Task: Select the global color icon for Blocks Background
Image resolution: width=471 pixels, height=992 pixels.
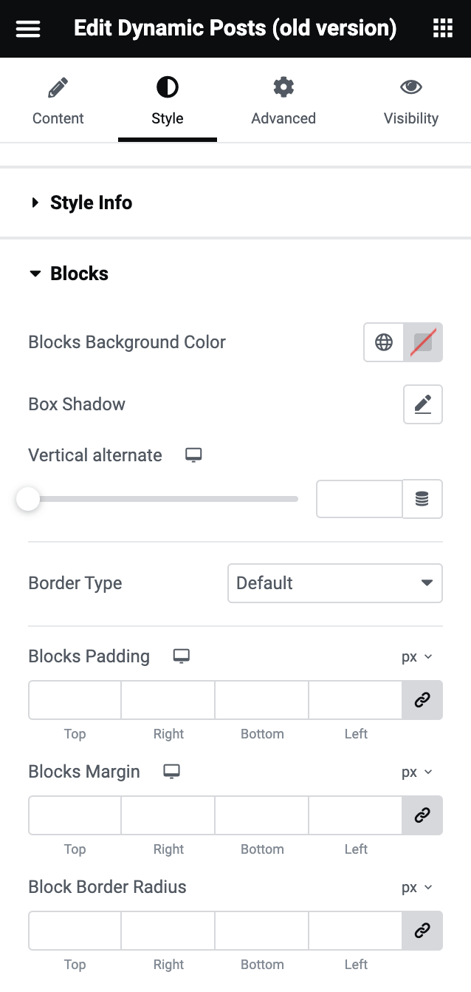Action: (x=384, y=342)
